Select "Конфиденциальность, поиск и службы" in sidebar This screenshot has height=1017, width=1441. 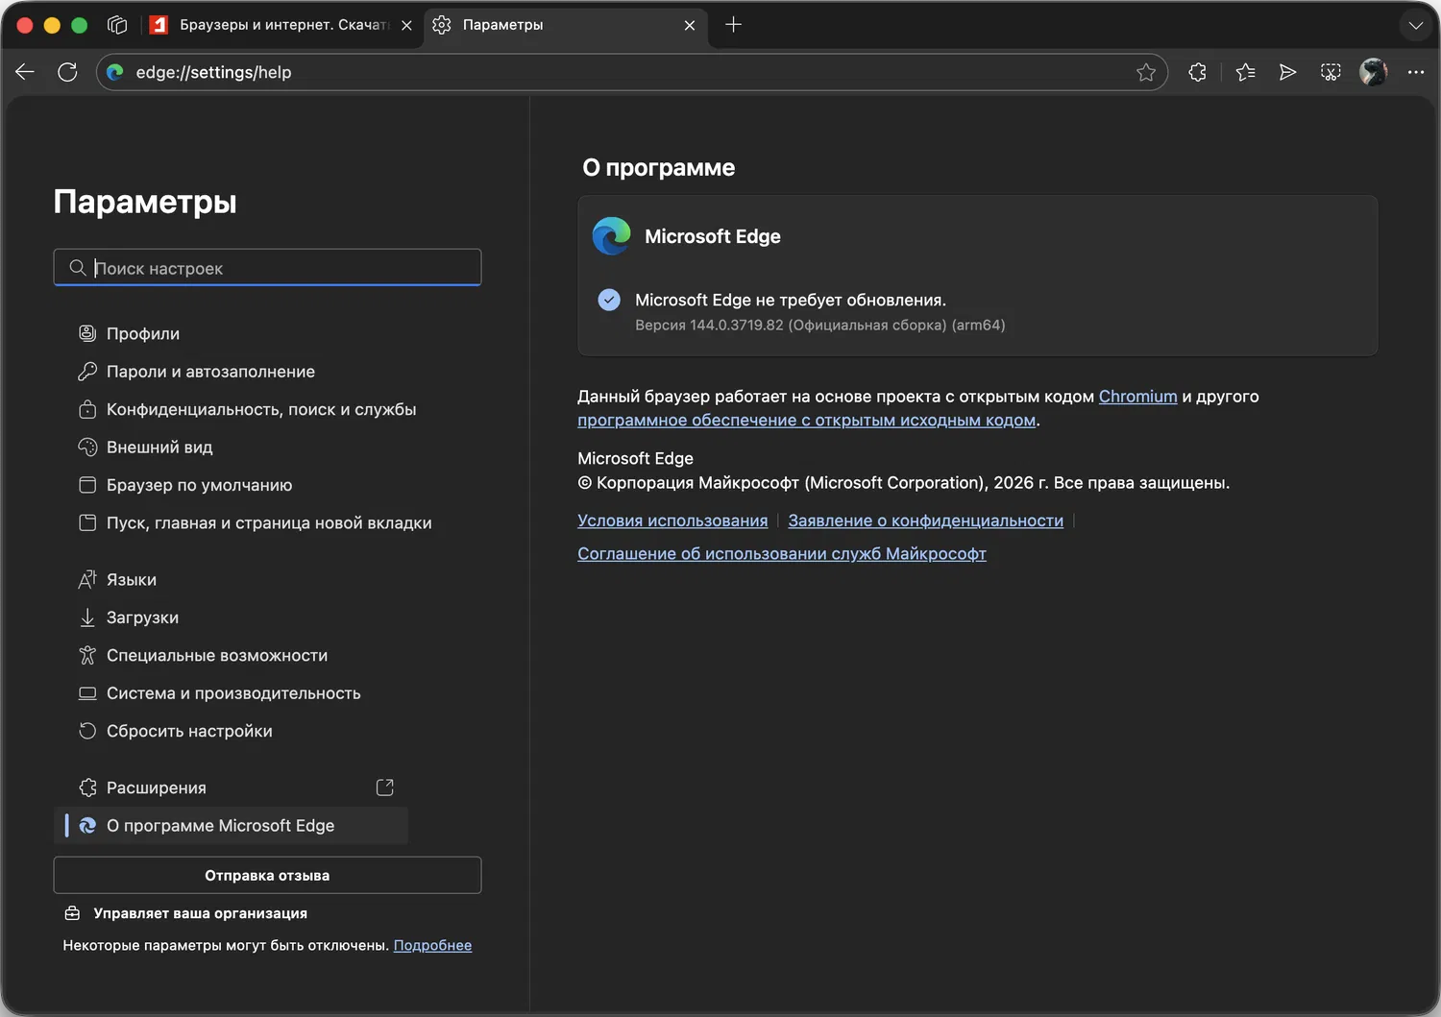260,409
